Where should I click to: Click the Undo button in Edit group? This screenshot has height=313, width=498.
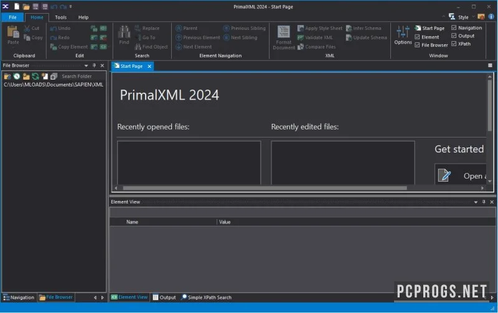point(60,28)
